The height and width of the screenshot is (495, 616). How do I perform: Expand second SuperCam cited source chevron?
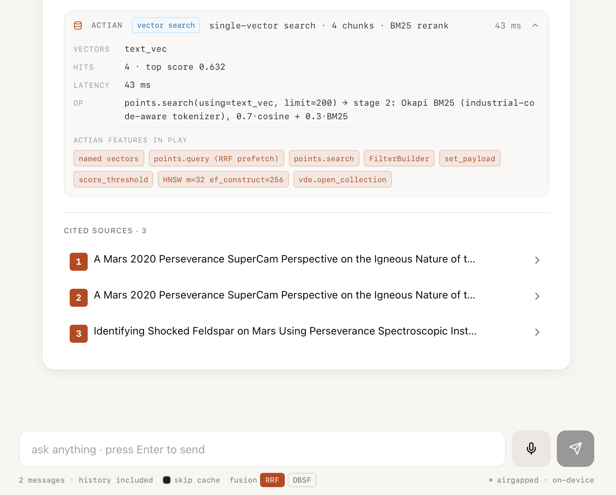pyautogui.click(x=537, y=296)
